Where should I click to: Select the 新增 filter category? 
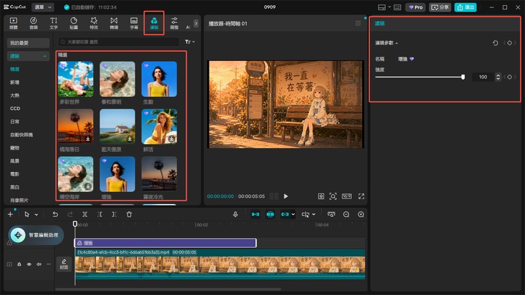click(14, 83)
